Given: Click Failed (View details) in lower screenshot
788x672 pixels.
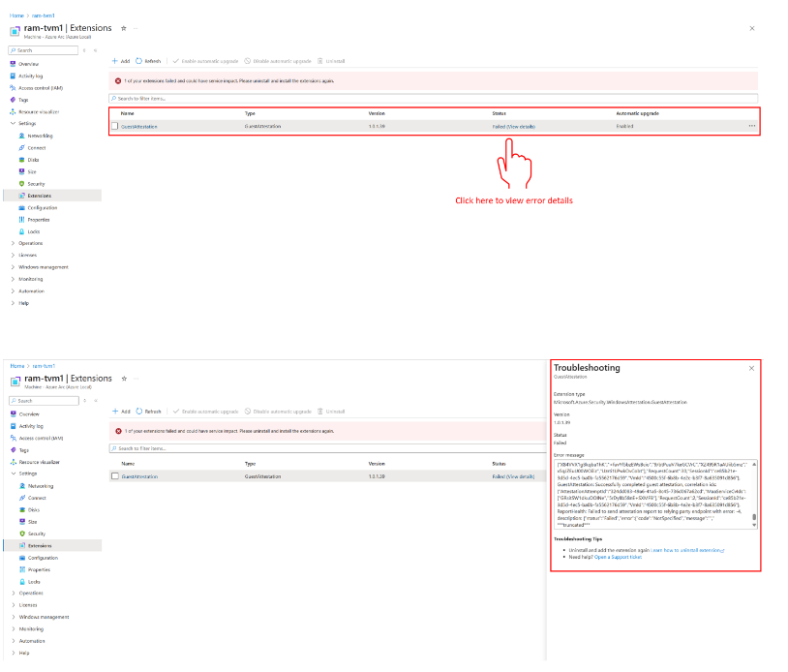Looking at the screenshot, I should point(514,476).
